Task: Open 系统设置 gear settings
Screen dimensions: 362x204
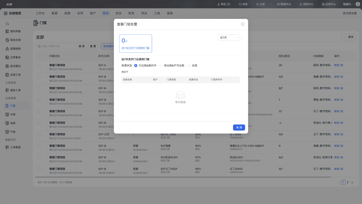Action: 350,13
